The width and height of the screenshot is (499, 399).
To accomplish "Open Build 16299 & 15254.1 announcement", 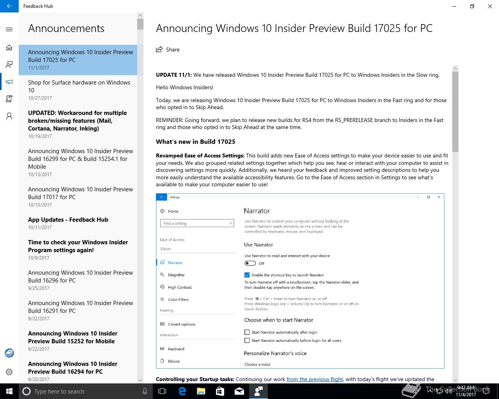I will [x=78, y=162].
